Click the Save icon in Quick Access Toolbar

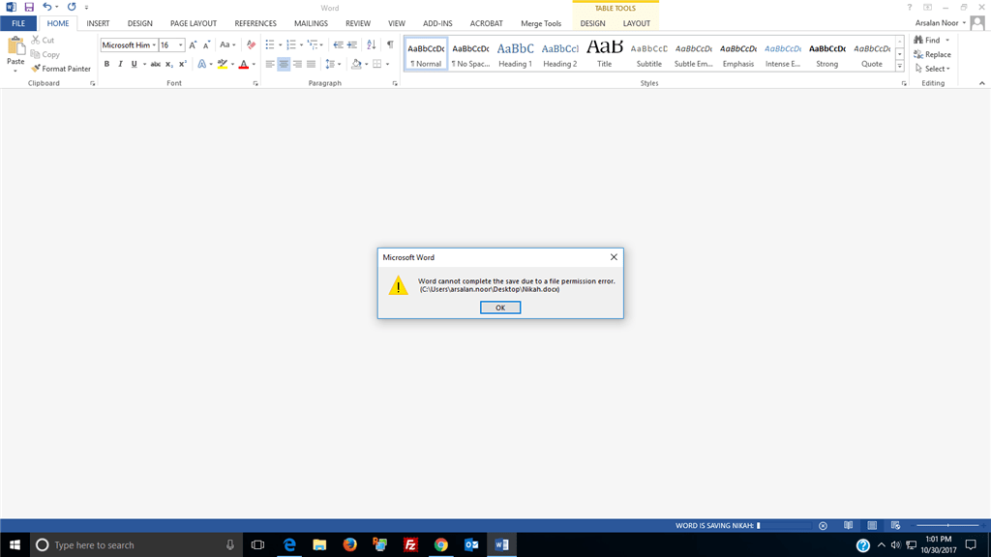28,7
